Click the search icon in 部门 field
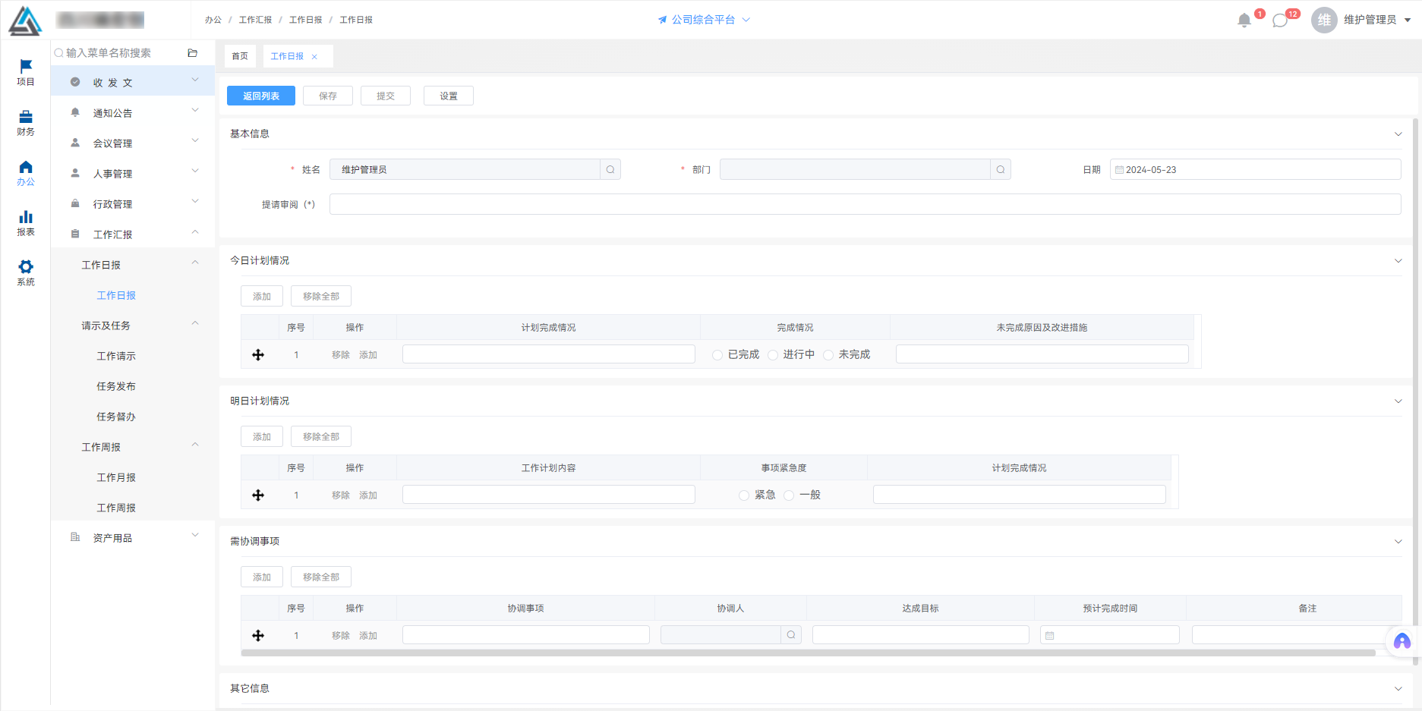The image size is (1422, 711). coord(1001,169)
